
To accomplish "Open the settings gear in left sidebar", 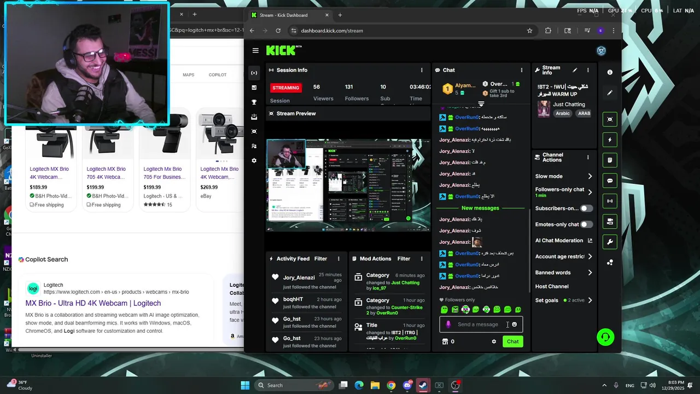I will point(254,160).
